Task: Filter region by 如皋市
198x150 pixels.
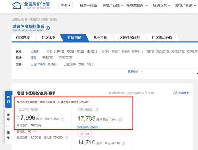Action: (136, 51)
